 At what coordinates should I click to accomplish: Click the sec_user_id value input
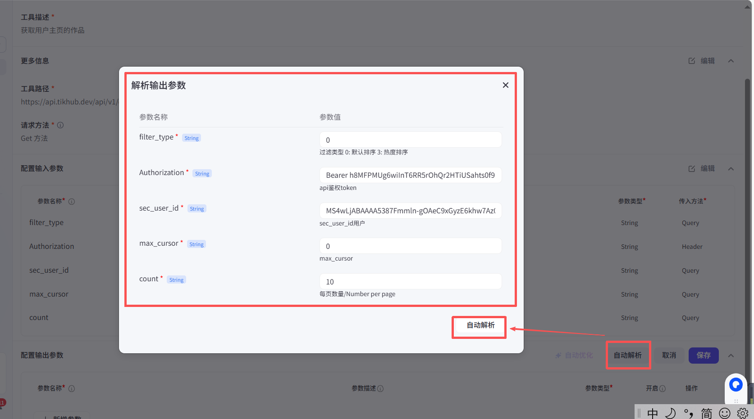410,211
